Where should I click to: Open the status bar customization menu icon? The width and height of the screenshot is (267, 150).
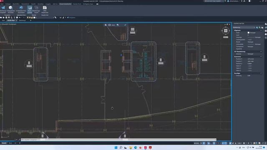click(x=265, y=143)
